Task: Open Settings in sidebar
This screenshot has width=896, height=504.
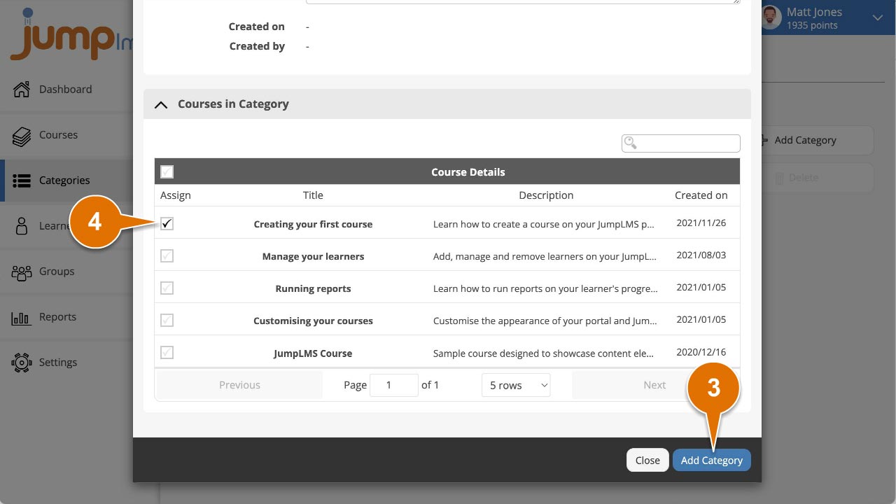Action: 58,362
